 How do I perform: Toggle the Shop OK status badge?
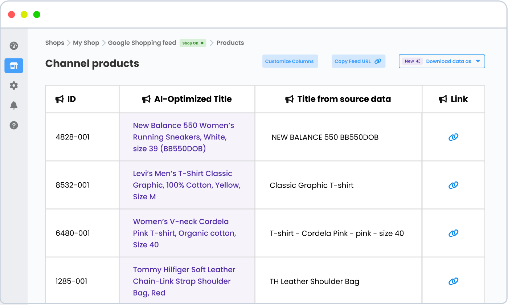coord(193,43)
